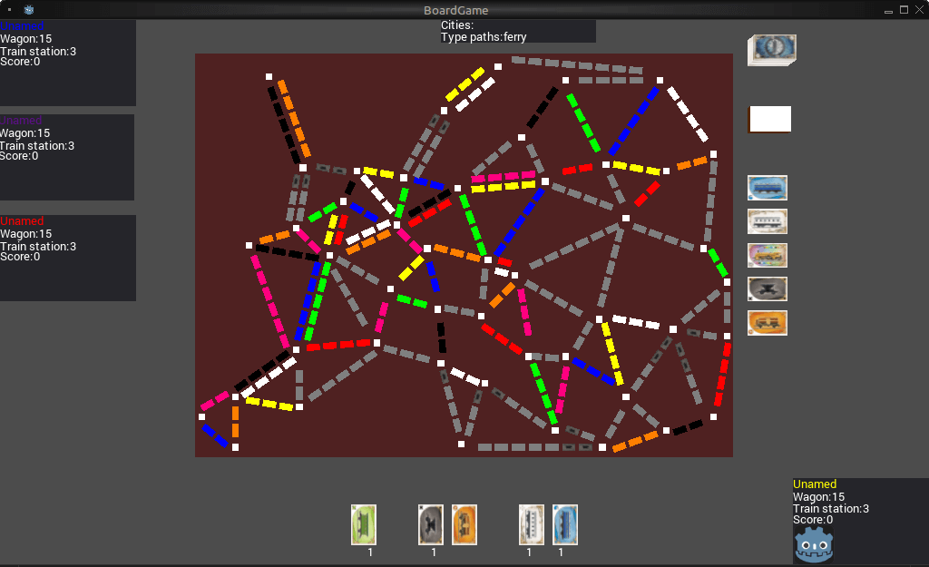Click the app icon in the title bar
The height and width of the screenshot is (567, 929).
[x=29, y=10]
